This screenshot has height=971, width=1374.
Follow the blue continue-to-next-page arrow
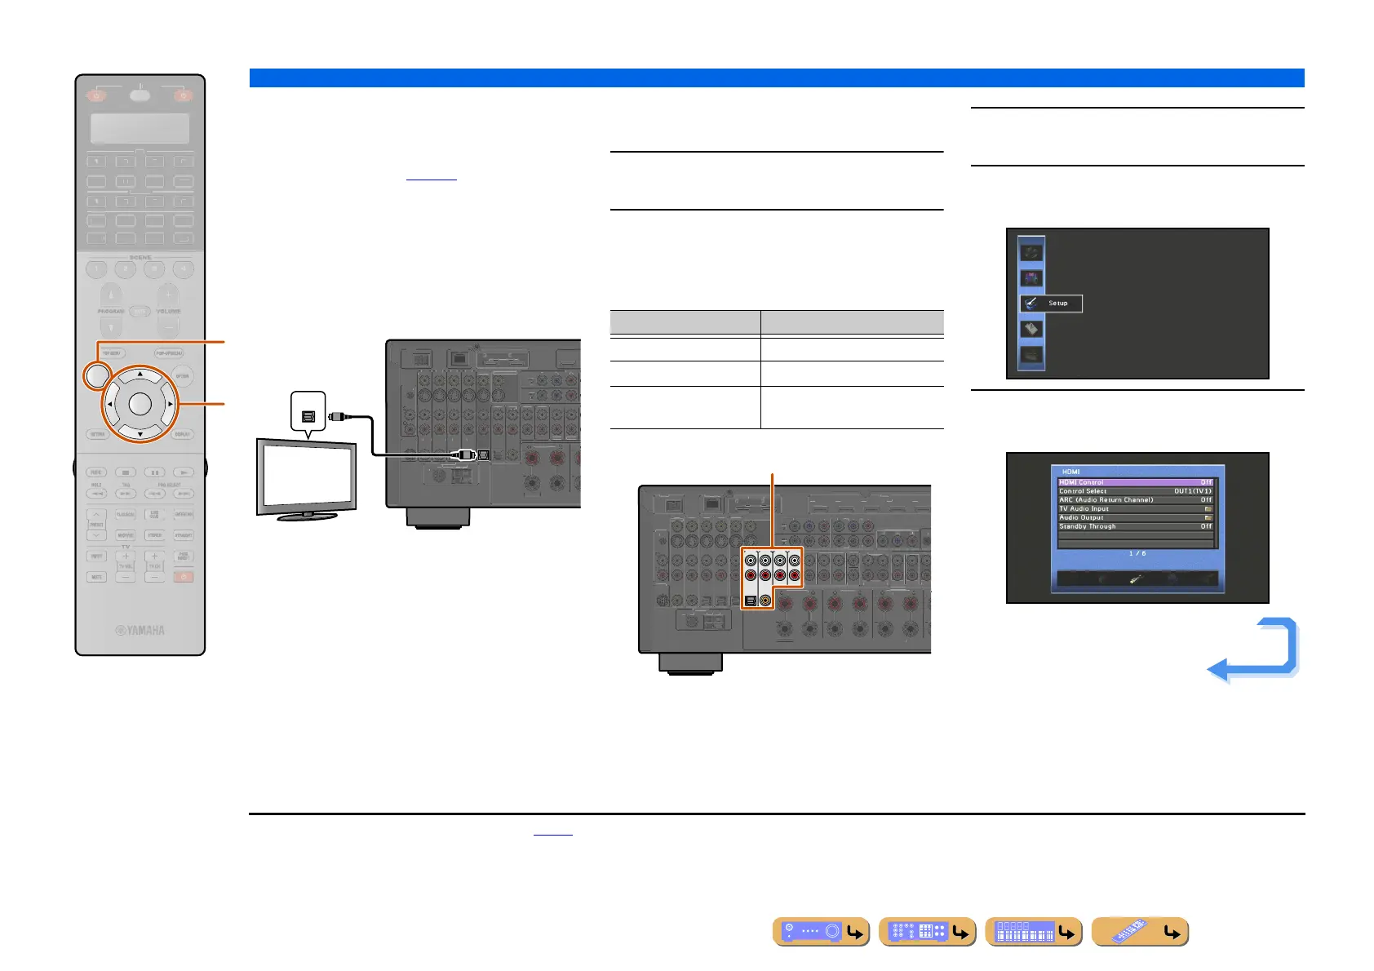click(x=1252, y=650)
